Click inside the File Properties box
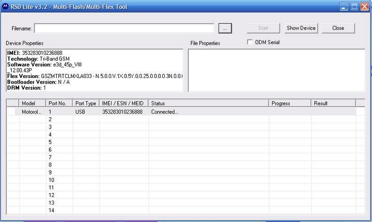Image resolution: width=372 pixels, height=222 pixels. click(277, 70)
